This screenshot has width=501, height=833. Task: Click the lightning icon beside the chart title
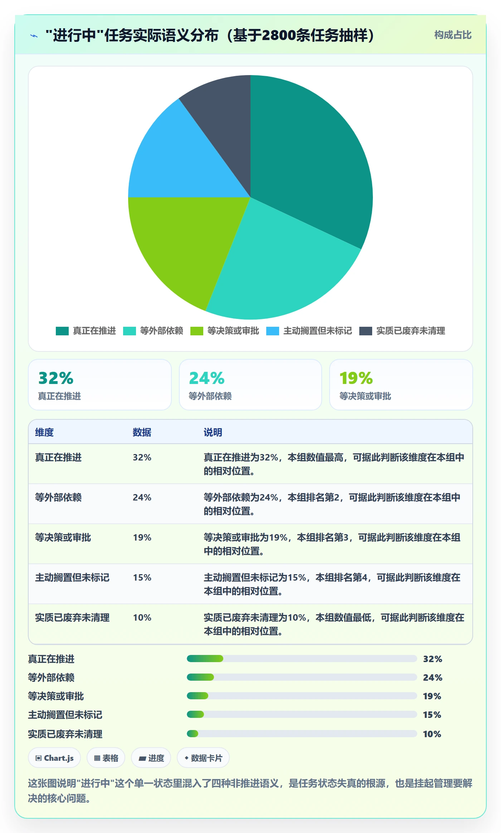pyautogui.click(x=34, y=36)
